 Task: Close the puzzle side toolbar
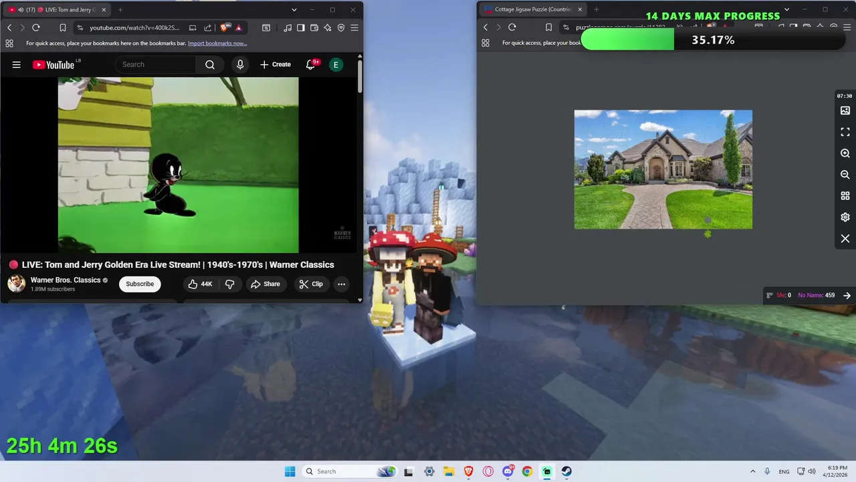coord(845,238)
